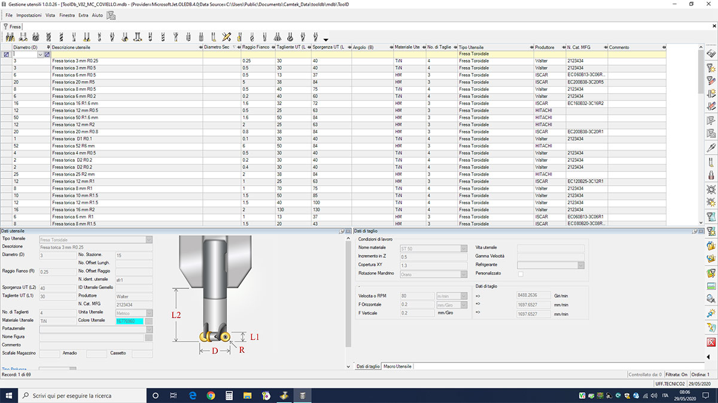Click the toolbar icon next to Aiuto menu

111,15
